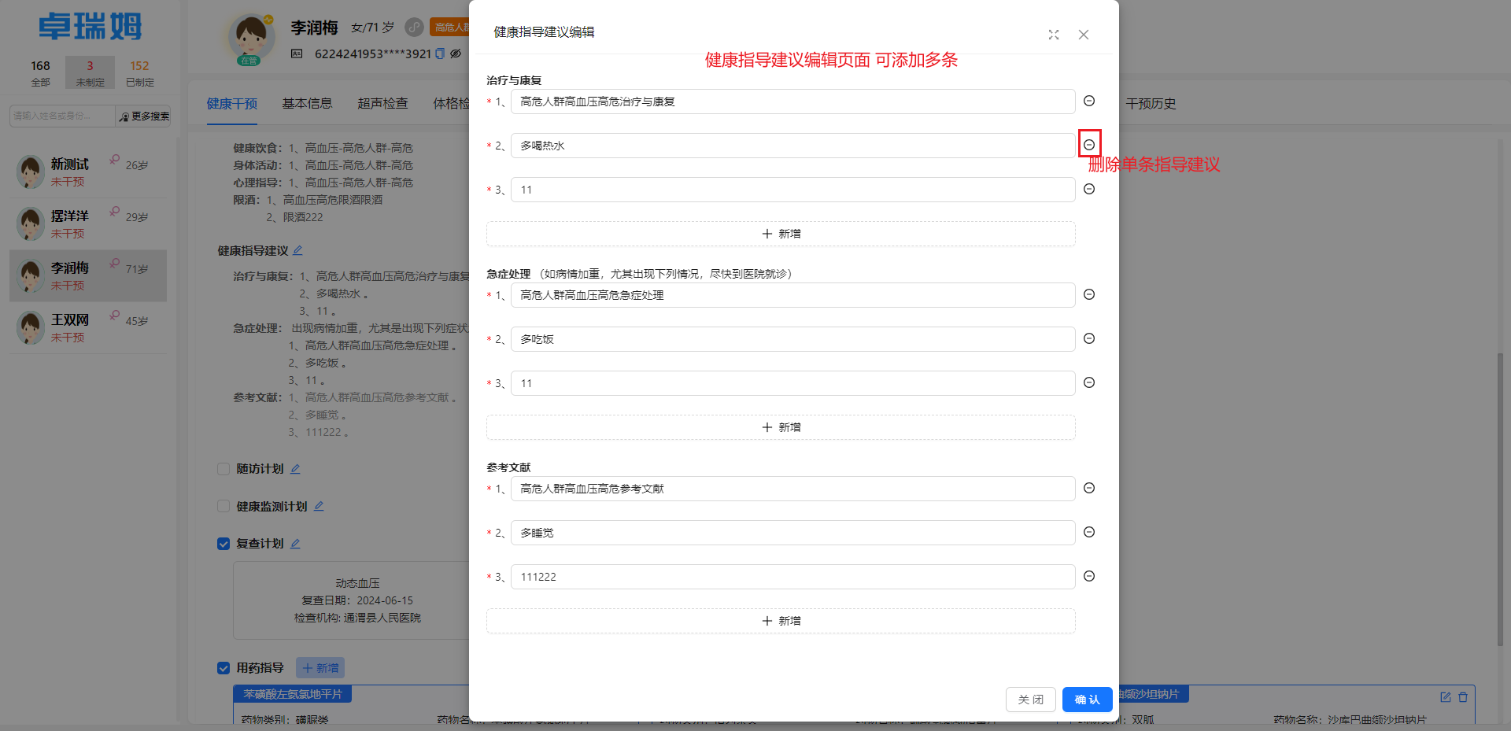Screen dimensions: 1511x731
Task: Uncheck the 用药指导 checkbox
Action: (224, 667)
